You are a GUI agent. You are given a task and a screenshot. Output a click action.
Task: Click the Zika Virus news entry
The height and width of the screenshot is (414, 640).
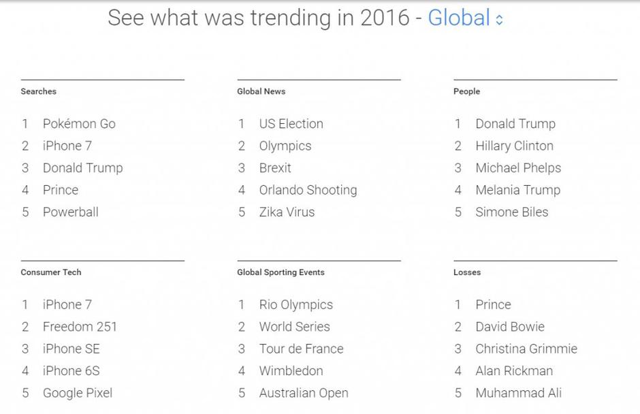[287, 212]
